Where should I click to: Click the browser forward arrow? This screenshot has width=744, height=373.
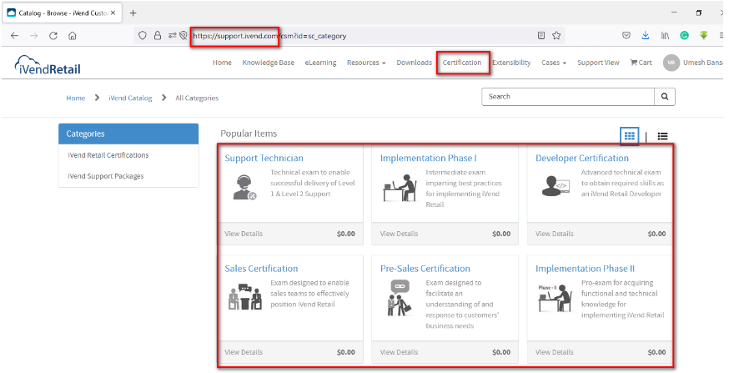point(33,36)
